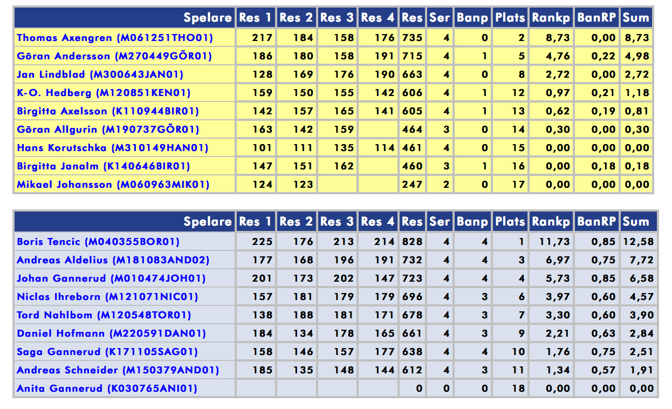Click Boris Tencic's total result 828
672x409 pixels.
coord(412,242)
